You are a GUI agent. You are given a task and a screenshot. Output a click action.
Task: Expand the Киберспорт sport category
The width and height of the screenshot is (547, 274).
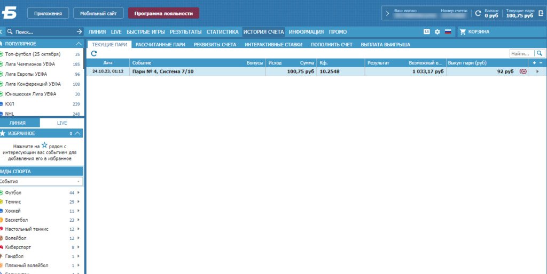coord(79,247)
